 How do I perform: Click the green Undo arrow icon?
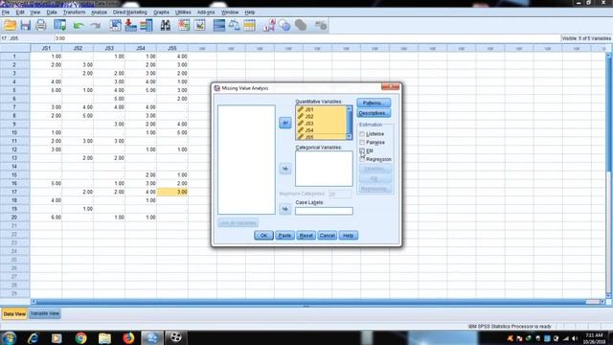pyautogui.click(x=79, y=26)
